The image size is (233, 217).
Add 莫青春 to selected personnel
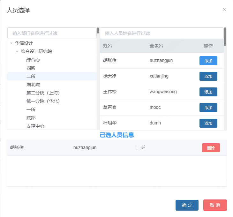pos(208,108)
